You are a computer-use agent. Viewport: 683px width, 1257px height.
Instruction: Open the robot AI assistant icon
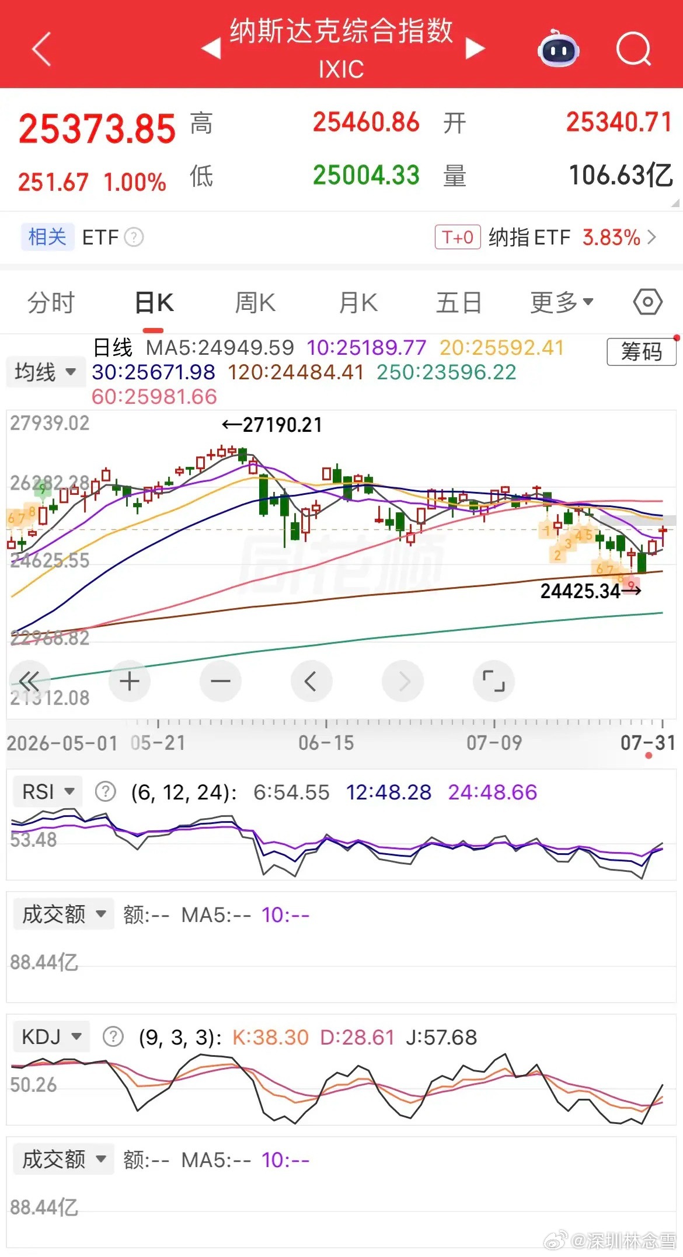[x=558, y=49]
